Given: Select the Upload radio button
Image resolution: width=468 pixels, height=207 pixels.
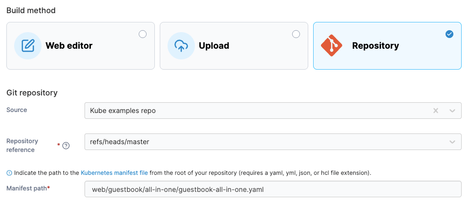Looking at the screenshot, I should point(296,34).
